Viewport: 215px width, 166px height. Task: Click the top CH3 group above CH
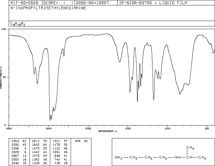[x=190, y=148]
